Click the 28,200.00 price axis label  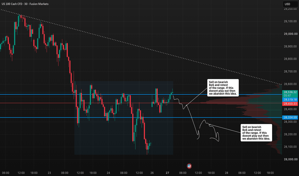(x=290, y=134)
